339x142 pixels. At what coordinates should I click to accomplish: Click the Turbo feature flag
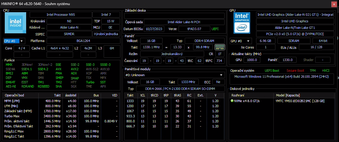tap(90, 82)
